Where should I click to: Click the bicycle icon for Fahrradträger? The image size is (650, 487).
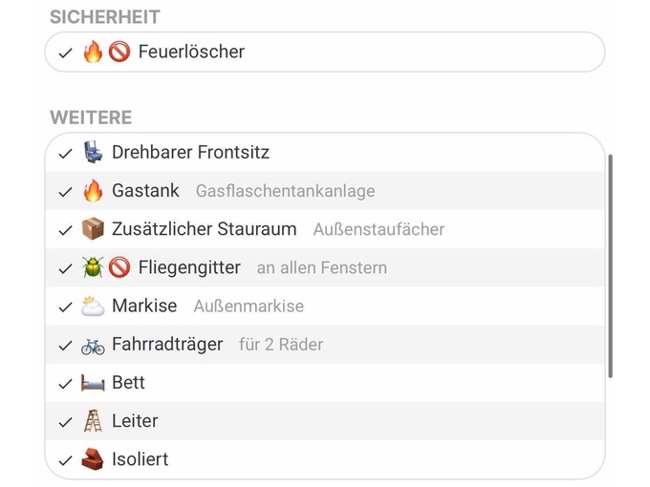(x=93, y=347)
